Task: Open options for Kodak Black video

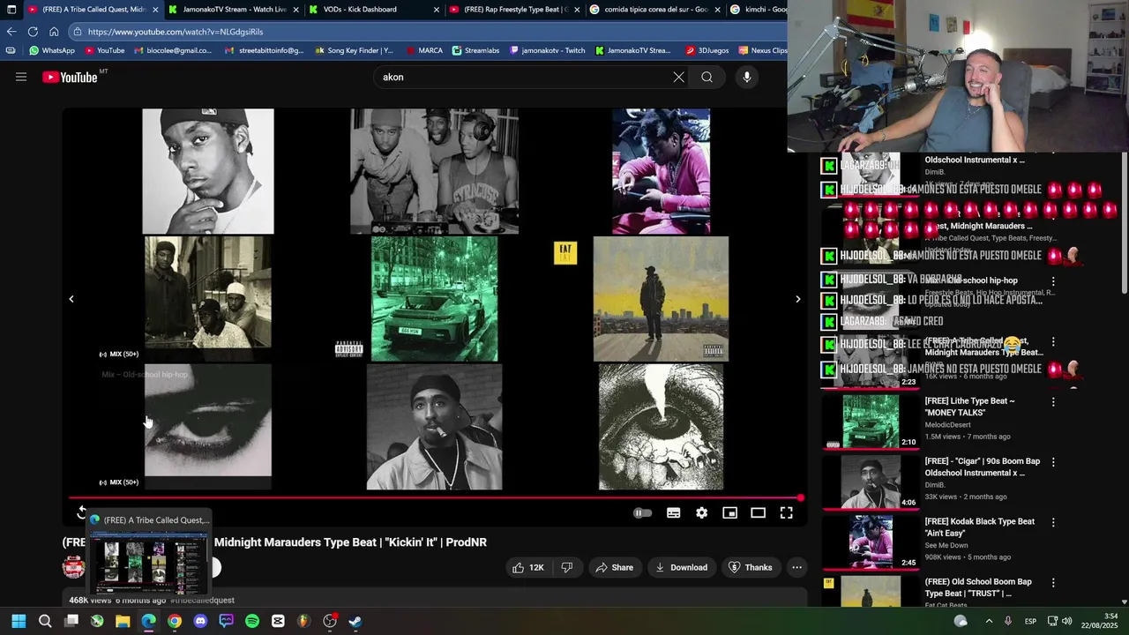Action: tap(1053, 522)
